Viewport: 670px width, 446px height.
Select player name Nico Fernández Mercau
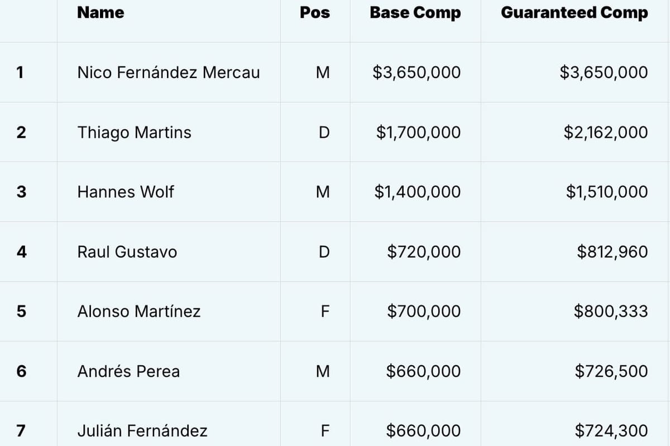(168, 72)
